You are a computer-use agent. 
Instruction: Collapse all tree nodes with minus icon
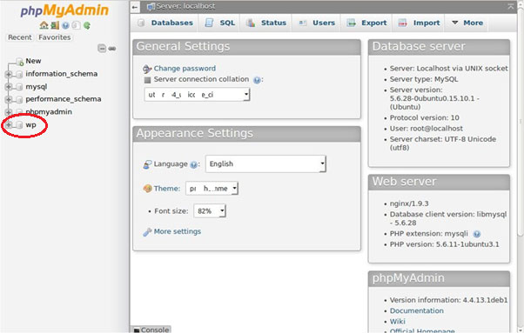click(102, 49)
